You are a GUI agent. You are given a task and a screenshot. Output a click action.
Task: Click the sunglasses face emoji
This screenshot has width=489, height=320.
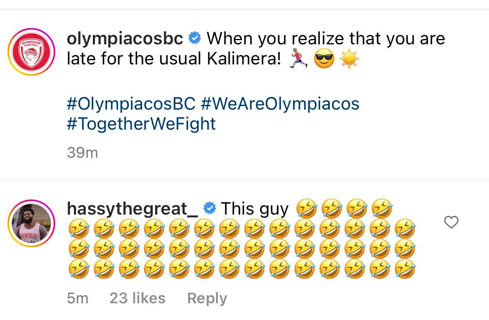click(x=324, y=60)
